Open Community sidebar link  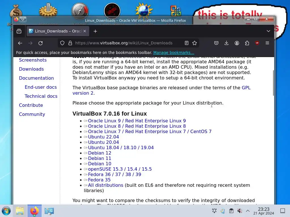click(x=32, y=114)
